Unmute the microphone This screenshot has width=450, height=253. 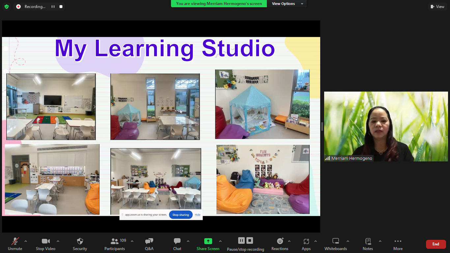(x=15, y=244)
